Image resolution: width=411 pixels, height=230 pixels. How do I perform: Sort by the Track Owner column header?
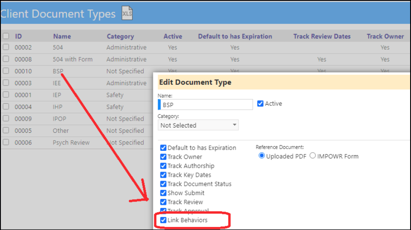386,36
